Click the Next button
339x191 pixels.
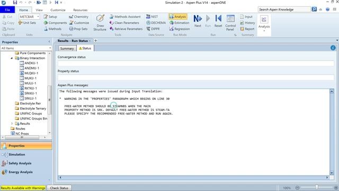click(198, 21)
